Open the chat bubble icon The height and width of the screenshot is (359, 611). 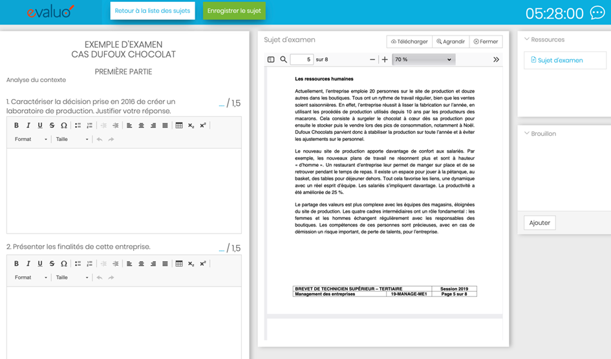point(597,12)
